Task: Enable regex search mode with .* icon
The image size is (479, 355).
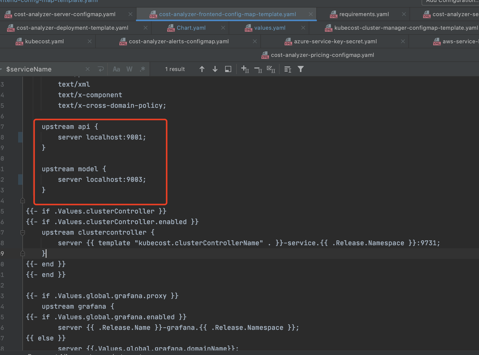Action: tap(142, 69)
